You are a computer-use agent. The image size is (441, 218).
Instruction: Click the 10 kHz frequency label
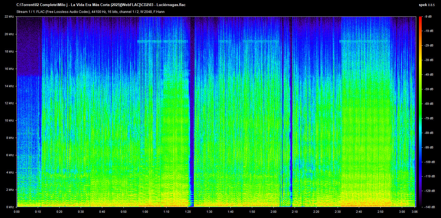coord(9,120)
